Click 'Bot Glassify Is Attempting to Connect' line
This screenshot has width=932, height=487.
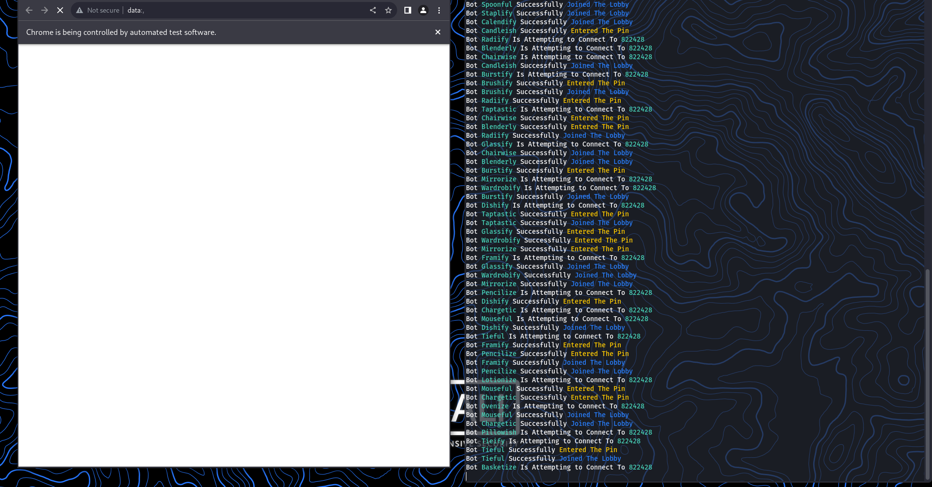coord(557,144)
